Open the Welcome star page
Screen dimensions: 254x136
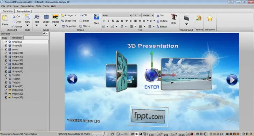click(x=210, y=18)
